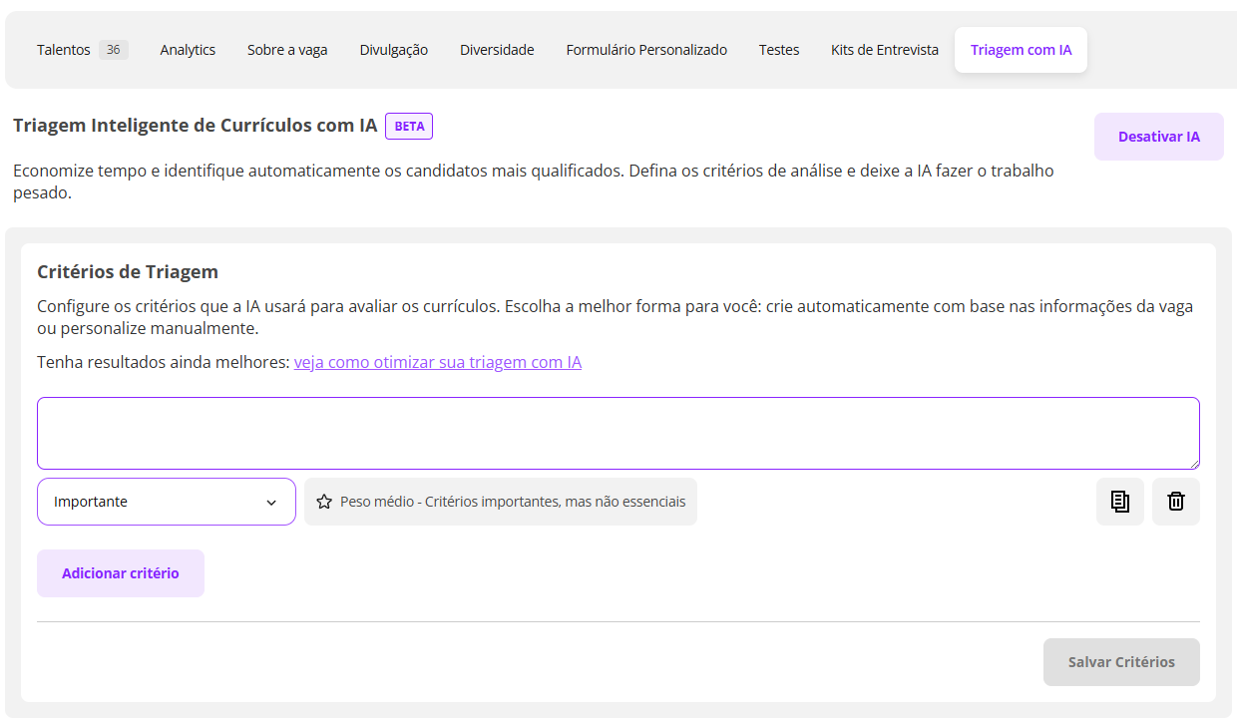Open the Divulgação tab
Screen dimensions: 1237x721
(393, 50)
